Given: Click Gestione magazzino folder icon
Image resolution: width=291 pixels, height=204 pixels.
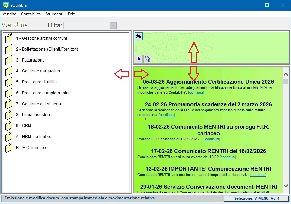Looking at the screenshot, I should [9, 71].
